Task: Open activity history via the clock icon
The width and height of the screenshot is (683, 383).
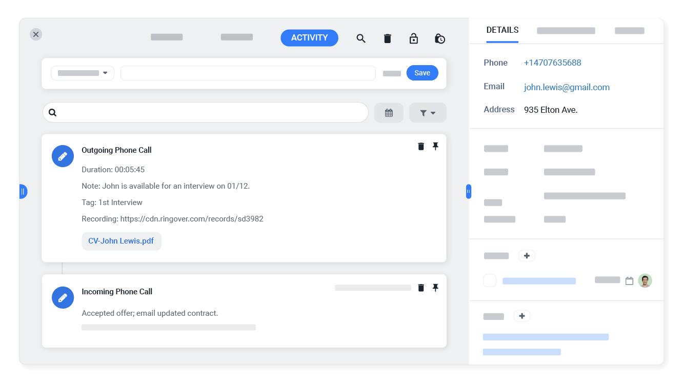Action: tap(440, 38)
